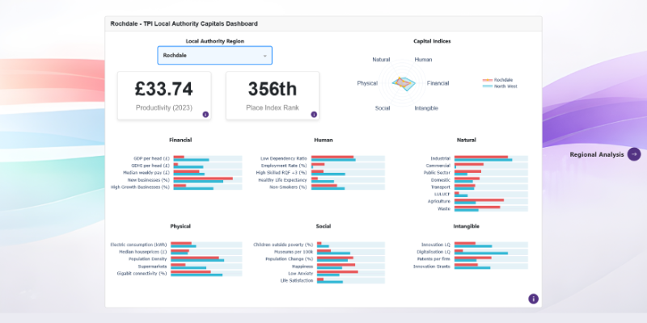Click the Healthy Life Expectancy label

point(282,179)
